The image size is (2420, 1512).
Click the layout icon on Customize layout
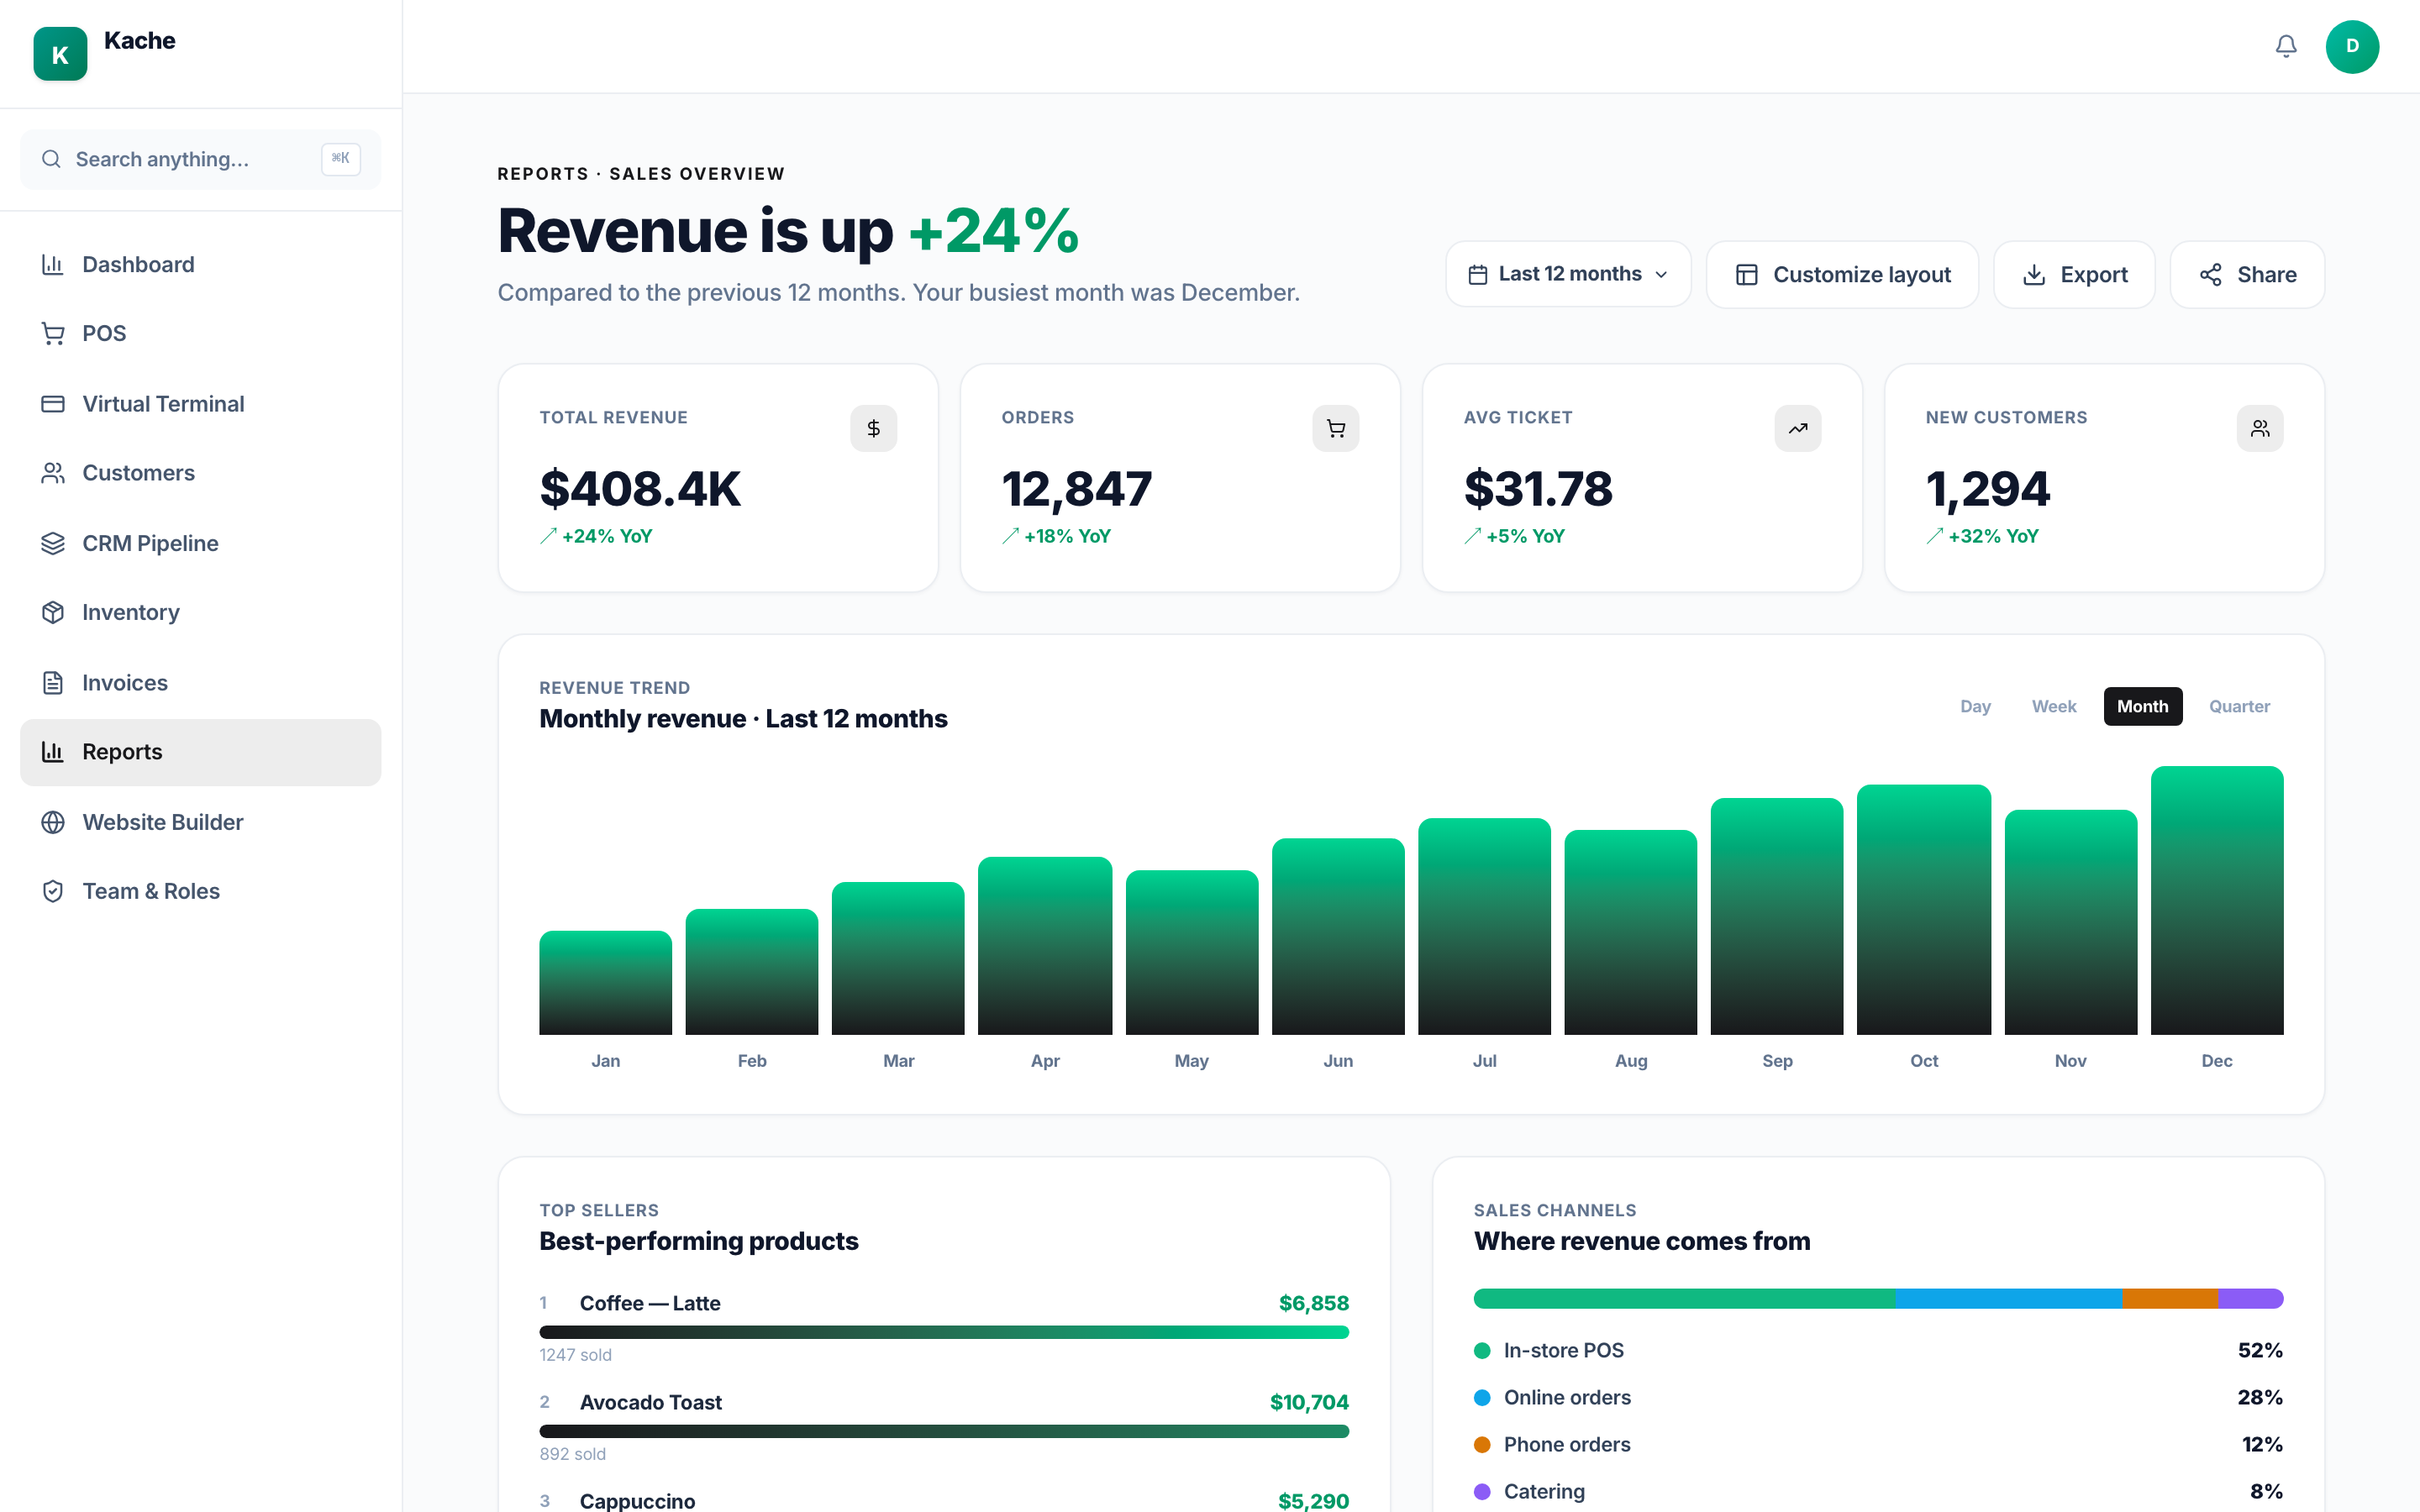tap(1747, 274)
